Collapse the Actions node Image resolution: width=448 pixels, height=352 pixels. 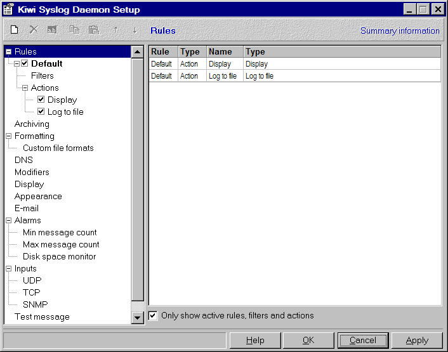tap(25, 88)
